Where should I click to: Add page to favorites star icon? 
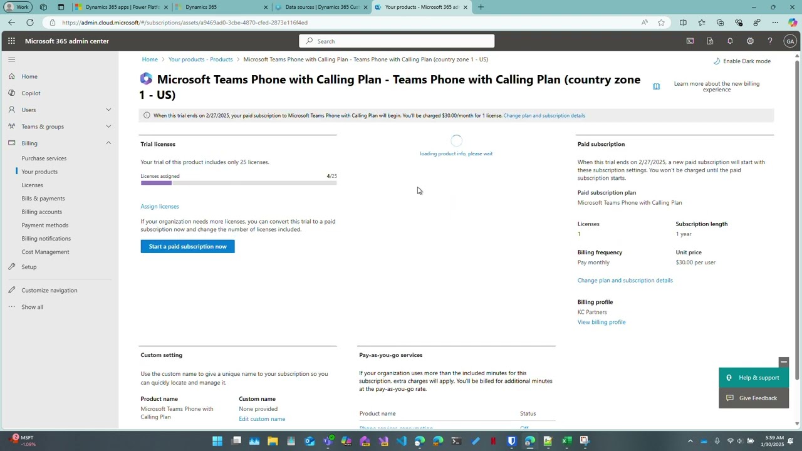coord(661,23)
